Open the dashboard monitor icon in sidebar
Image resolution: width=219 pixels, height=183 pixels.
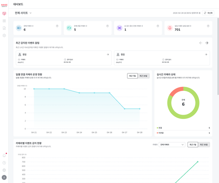(4, 14)
